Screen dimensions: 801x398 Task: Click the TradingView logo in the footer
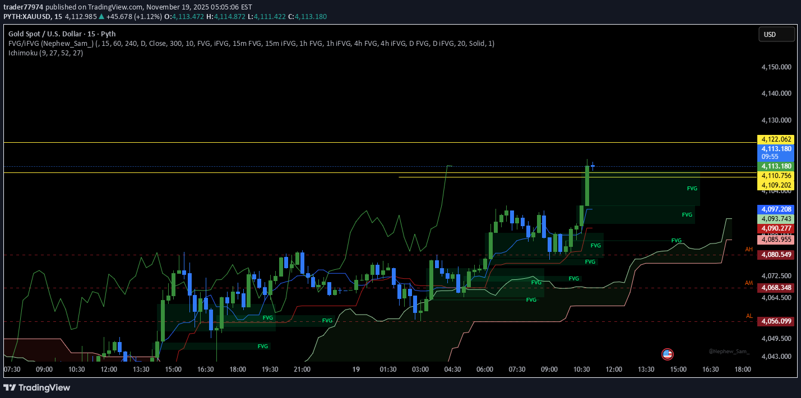pyautogui.click(x=37, y=387)
